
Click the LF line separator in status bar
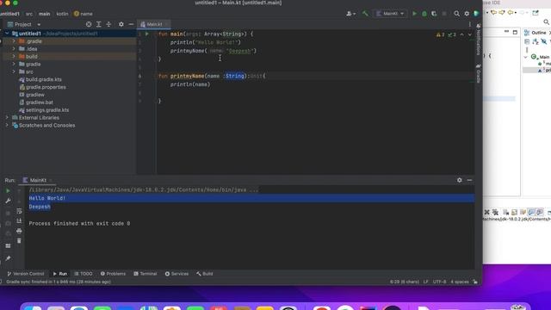pyautogui.click(x=425, y=282)
